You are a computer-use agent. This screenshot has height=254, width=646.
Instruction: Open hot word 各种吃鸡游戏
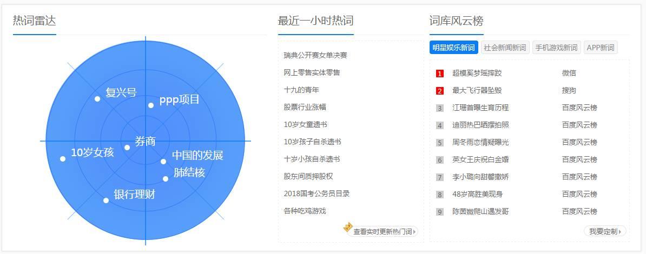tap(305, 211)
